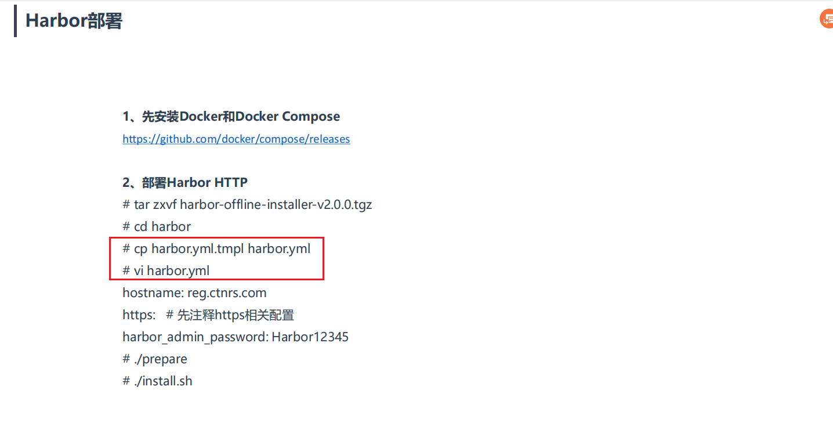833x437 pixels.
Task: Click the orange round icon at top-right
Action: 827,19
